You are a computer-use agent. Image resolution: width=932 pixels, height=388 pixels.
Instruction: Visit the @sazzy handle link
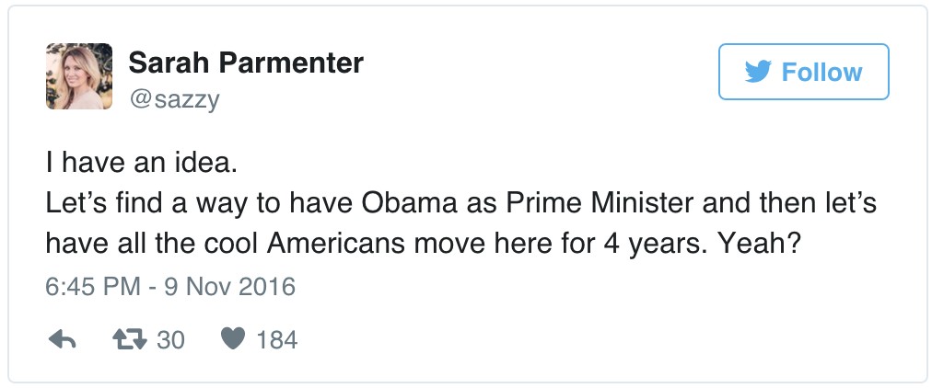(x=174, y=97)
